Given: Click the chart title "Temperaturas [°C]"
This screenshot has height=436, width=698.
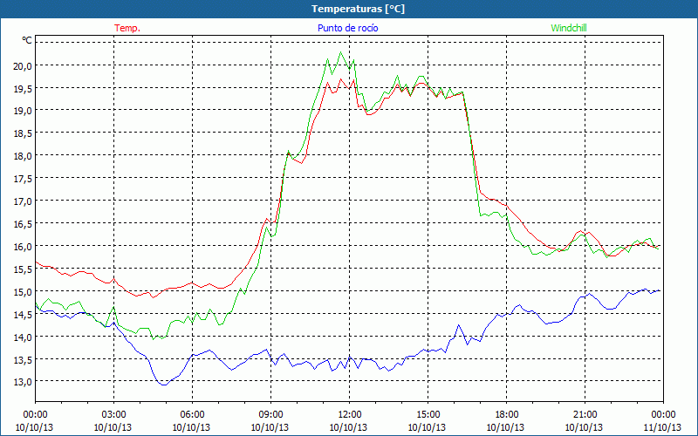Looking at the screenshot, I should [x=358, y=9].
